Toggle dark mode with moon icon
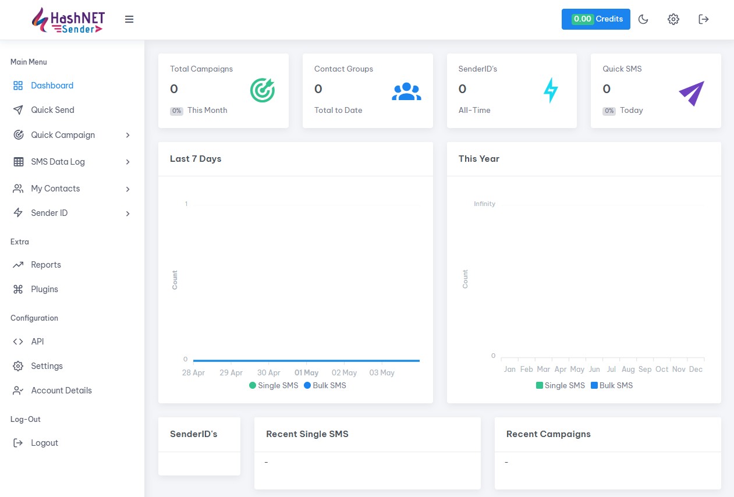734x497 pixels. coord(643,19)
